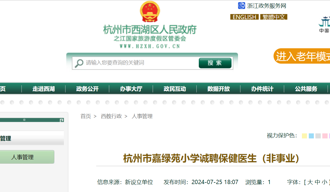This screenshot has height=192, width=330.
Task: Click the panel corner icon in left sidebar header
Action: pyautogui.click(x=61, y=120)
